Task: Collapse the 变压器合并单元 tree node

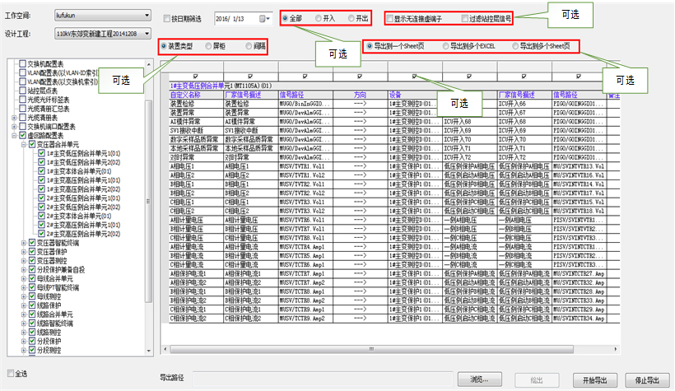Action: pos(25,144)
